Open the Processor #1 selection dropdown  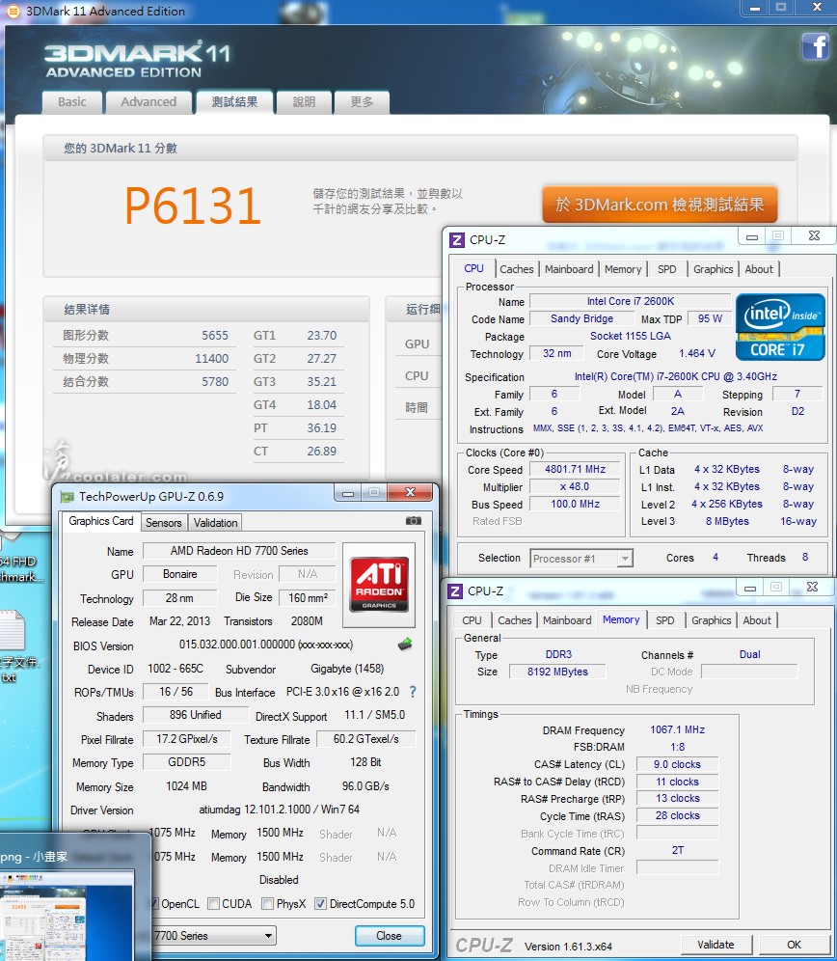pos(625,559)
